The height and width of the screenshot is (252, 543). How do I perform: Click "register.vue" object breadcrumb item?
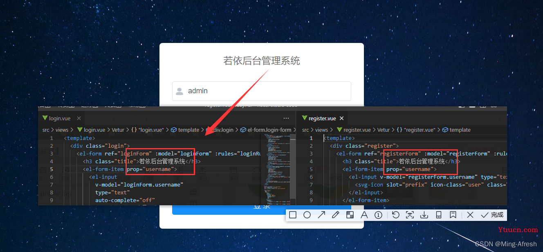[x=416, y=130]
